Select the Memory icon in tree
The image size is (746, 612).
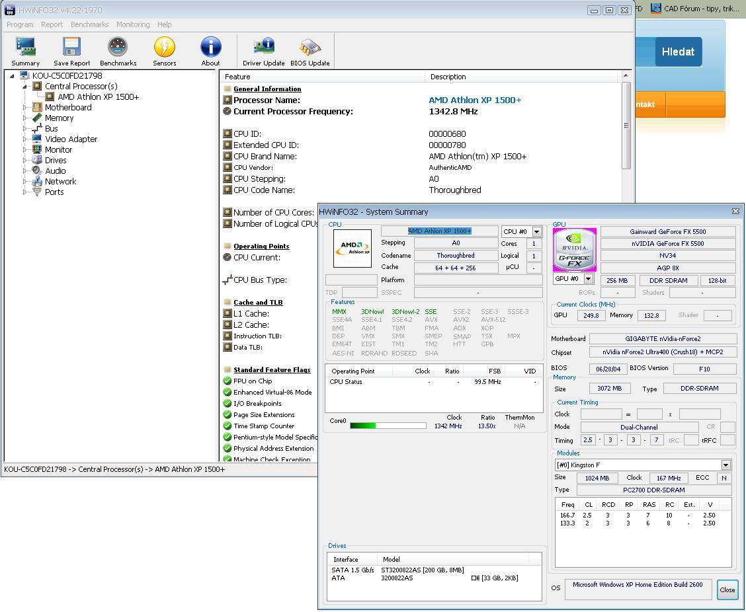(x=37, y=118)
